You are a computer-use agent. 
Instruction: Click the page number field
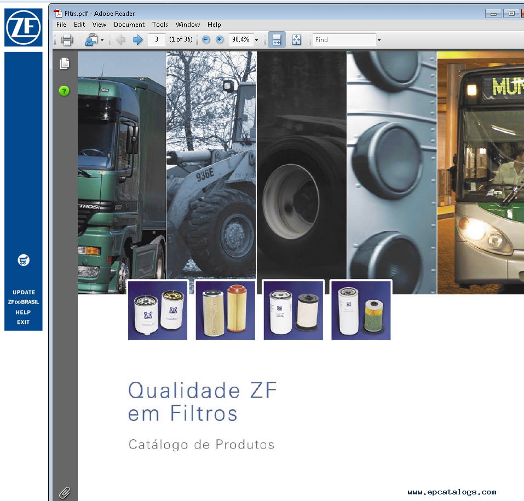click(x=157, y=39)
